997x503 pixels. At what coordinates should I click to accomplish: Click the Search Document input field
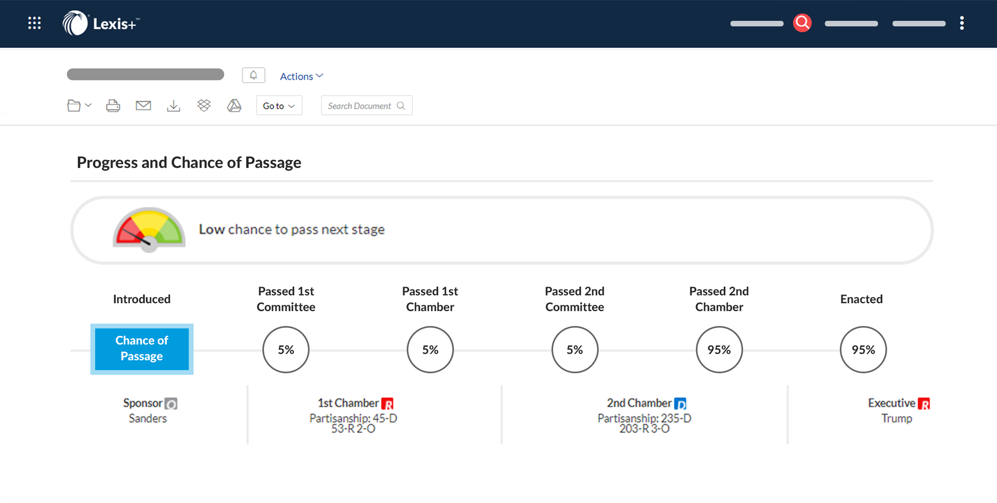367,106
